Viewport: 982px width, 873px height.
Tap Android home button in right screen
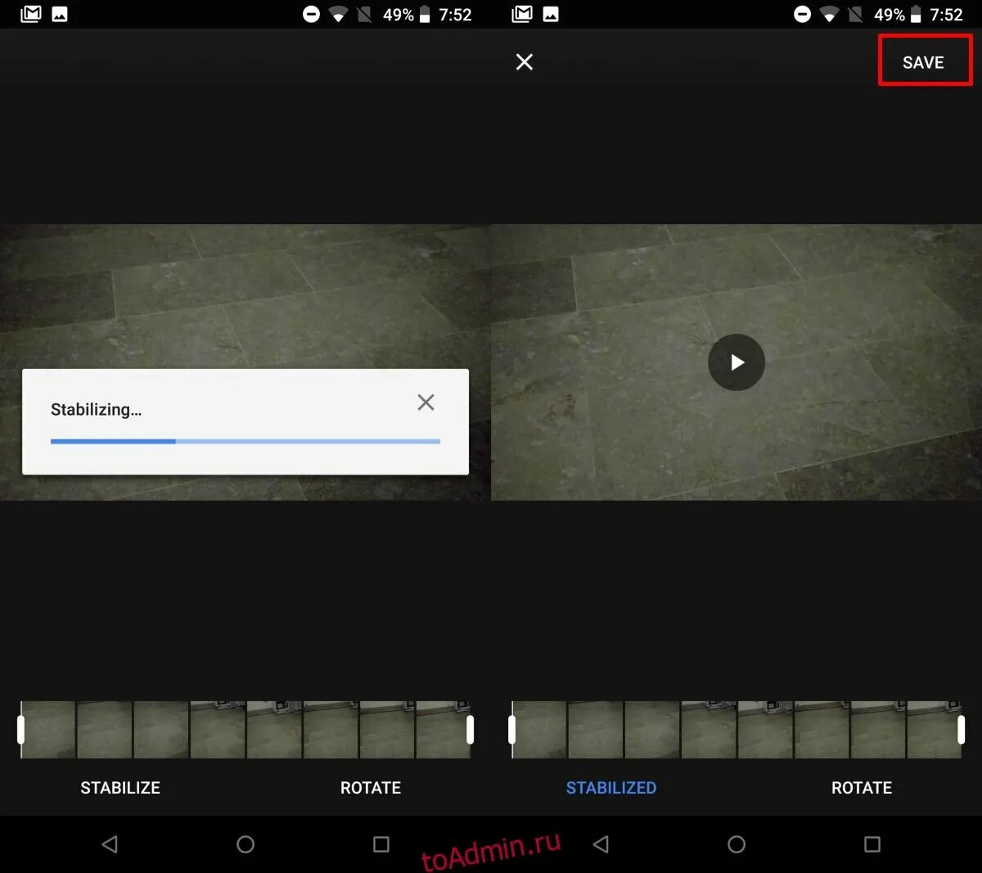point(736,844)
